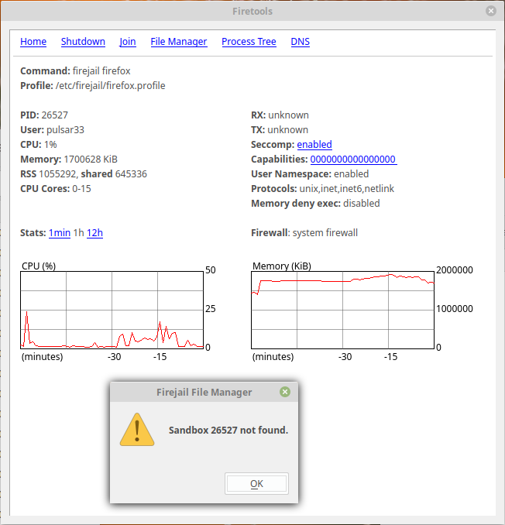Click the Firewall system firewall text
This screenshot has width=505, height=525.
tap(304, 233)
